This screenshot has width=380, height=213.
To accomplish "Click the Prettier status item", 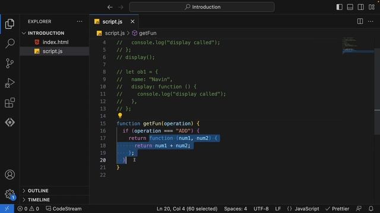I will (337, 209).
